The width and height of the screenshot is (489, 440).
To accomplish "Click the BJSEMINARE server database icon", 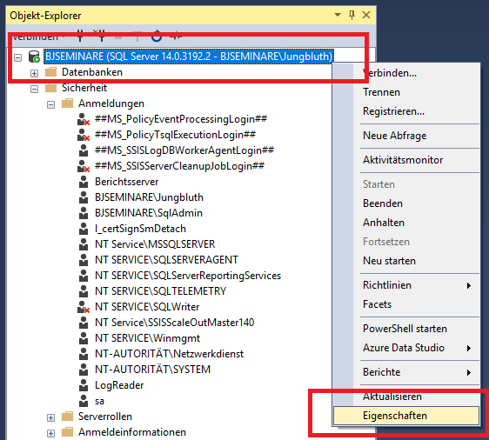I will pos(34,57).
